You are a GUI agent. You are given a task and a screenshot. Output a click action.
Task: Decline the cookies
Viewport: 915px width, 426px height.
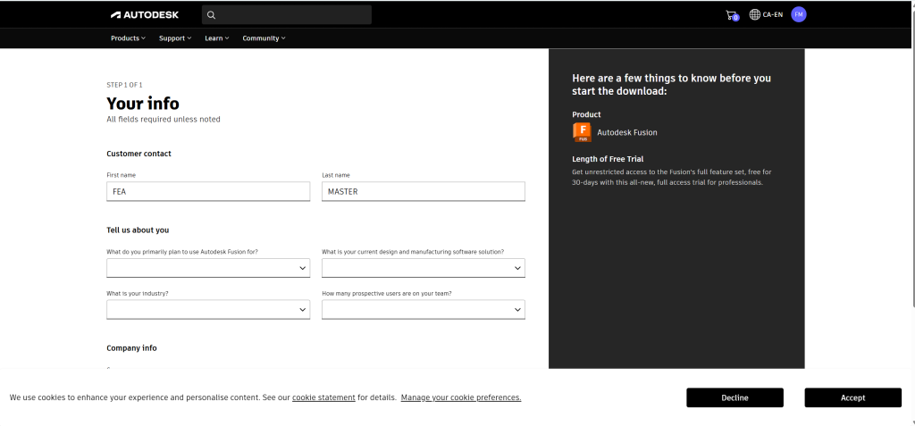tap(735, 397)
